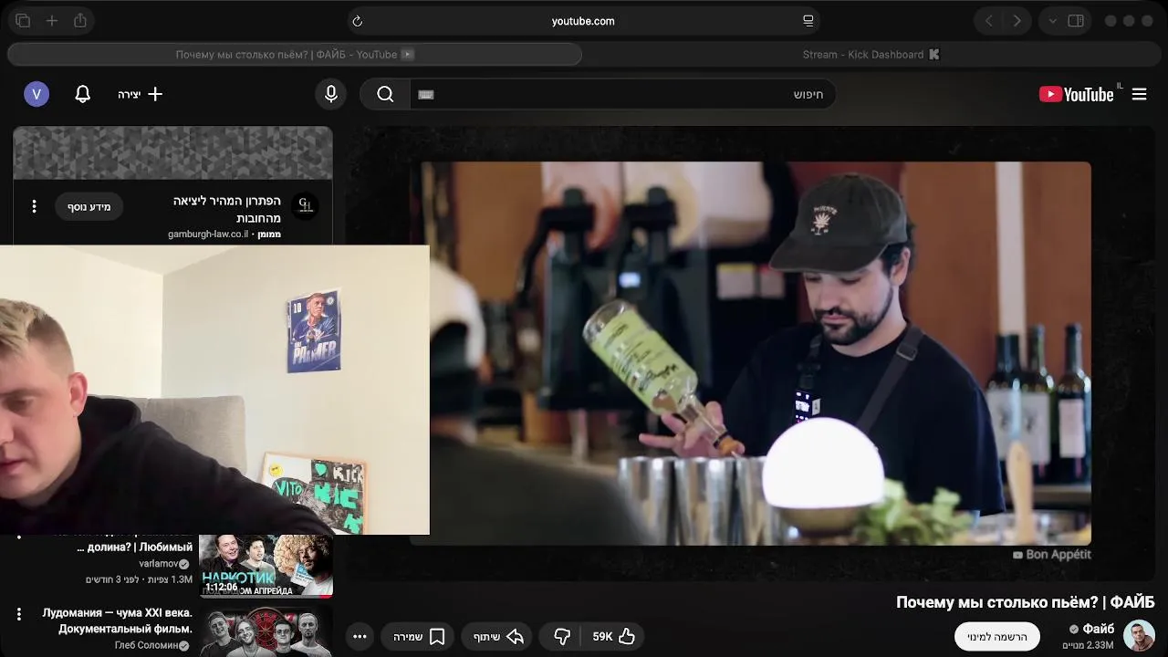Expand the sidebar options dropdown chevron
The height and width of the screenshot is (657, 1168).
[x=1053, y=21]
